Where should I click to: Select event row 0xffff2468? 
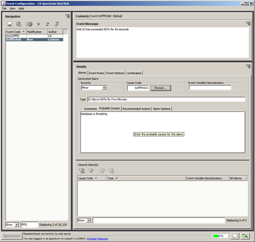(34, 40)
